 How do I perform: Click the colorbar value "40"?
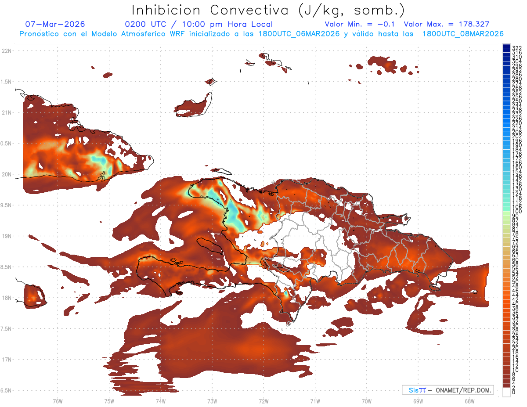pyautogui.click(x=515, y=304)
